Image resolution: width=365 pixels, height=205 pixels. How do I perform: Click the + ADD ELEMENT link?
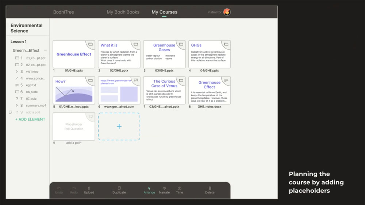(30, 119)
